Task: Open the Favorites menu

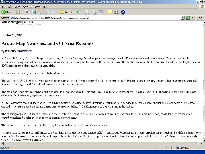Action: (27, 7)
